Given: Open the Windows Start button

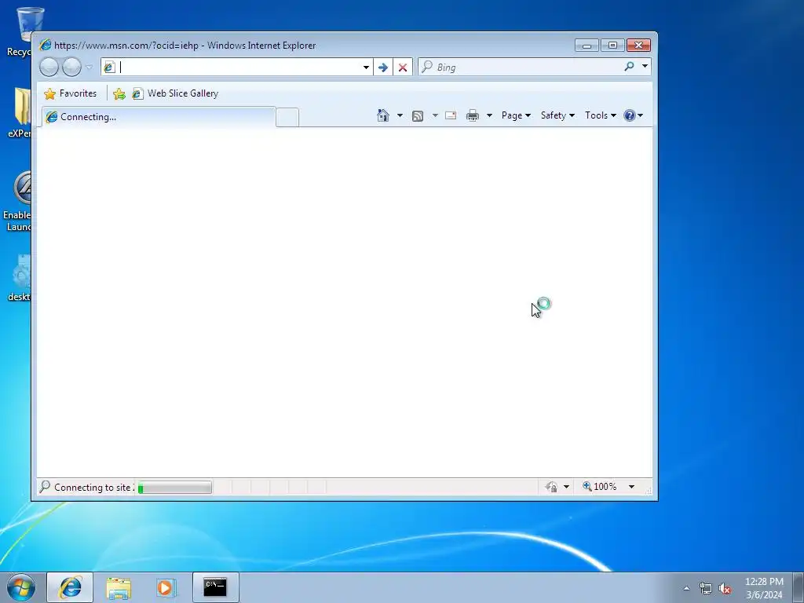Looking at the screenshot, I should point(21,587).
